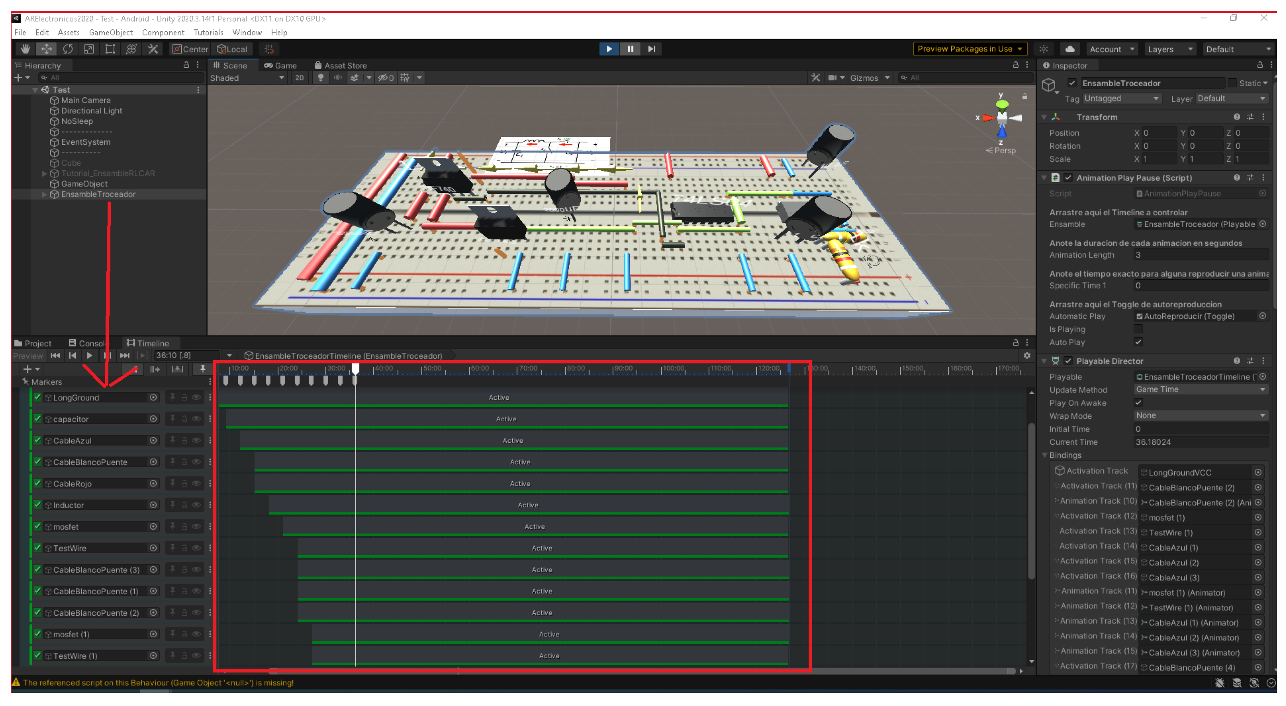The width and height of the screenshot is (1286, 706).
Task: Toggle scene lighting bulb icon
Action: 321,78
